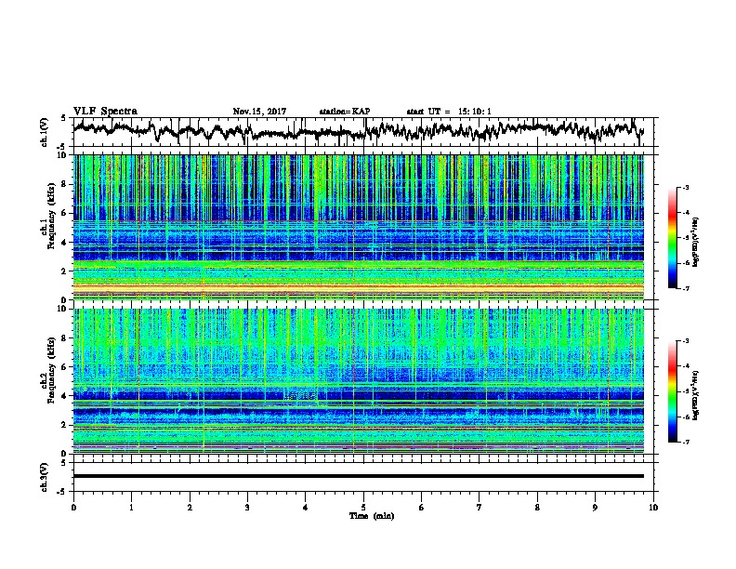The height and width of the screenshot is (569, 736).
Task: Click the "1" tick on time axis
Action: [131, 508]
